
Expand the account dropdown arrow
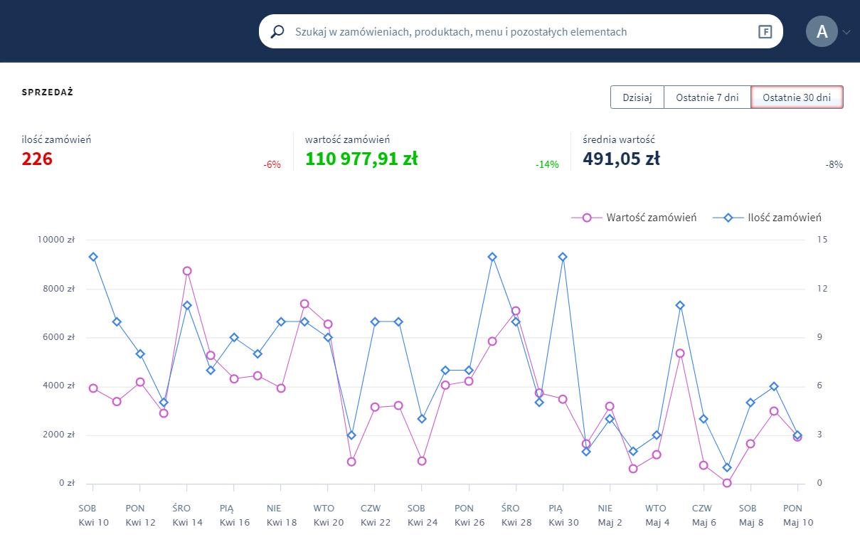(x=846, y=32)
